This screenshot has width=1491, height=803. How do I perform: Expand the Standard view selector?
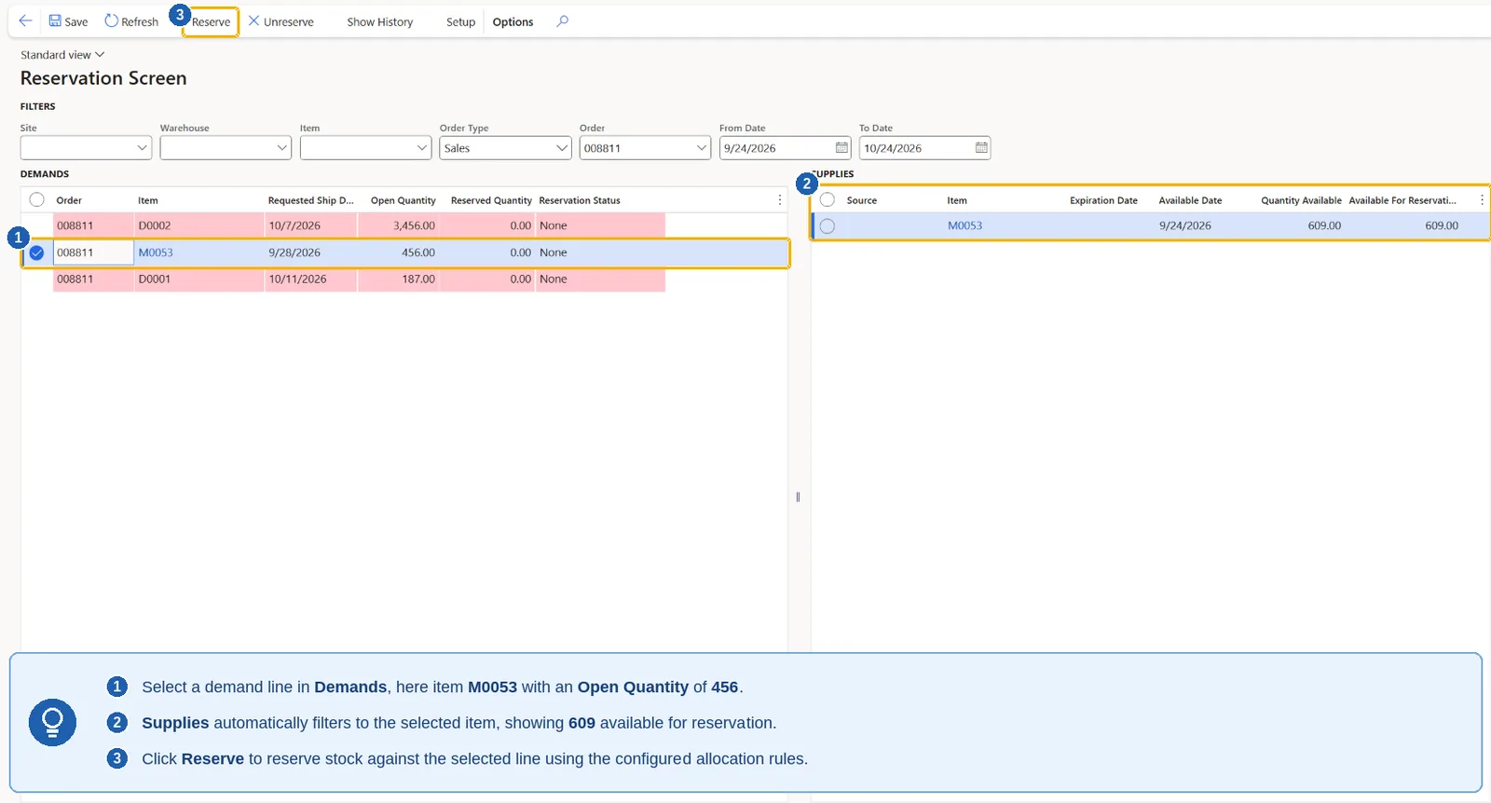pos(62,55)
